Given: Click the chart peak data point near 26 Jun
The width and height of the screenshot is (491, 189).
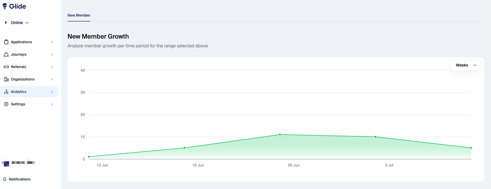Looking at the screenshot, I should [x=280, y=135].
